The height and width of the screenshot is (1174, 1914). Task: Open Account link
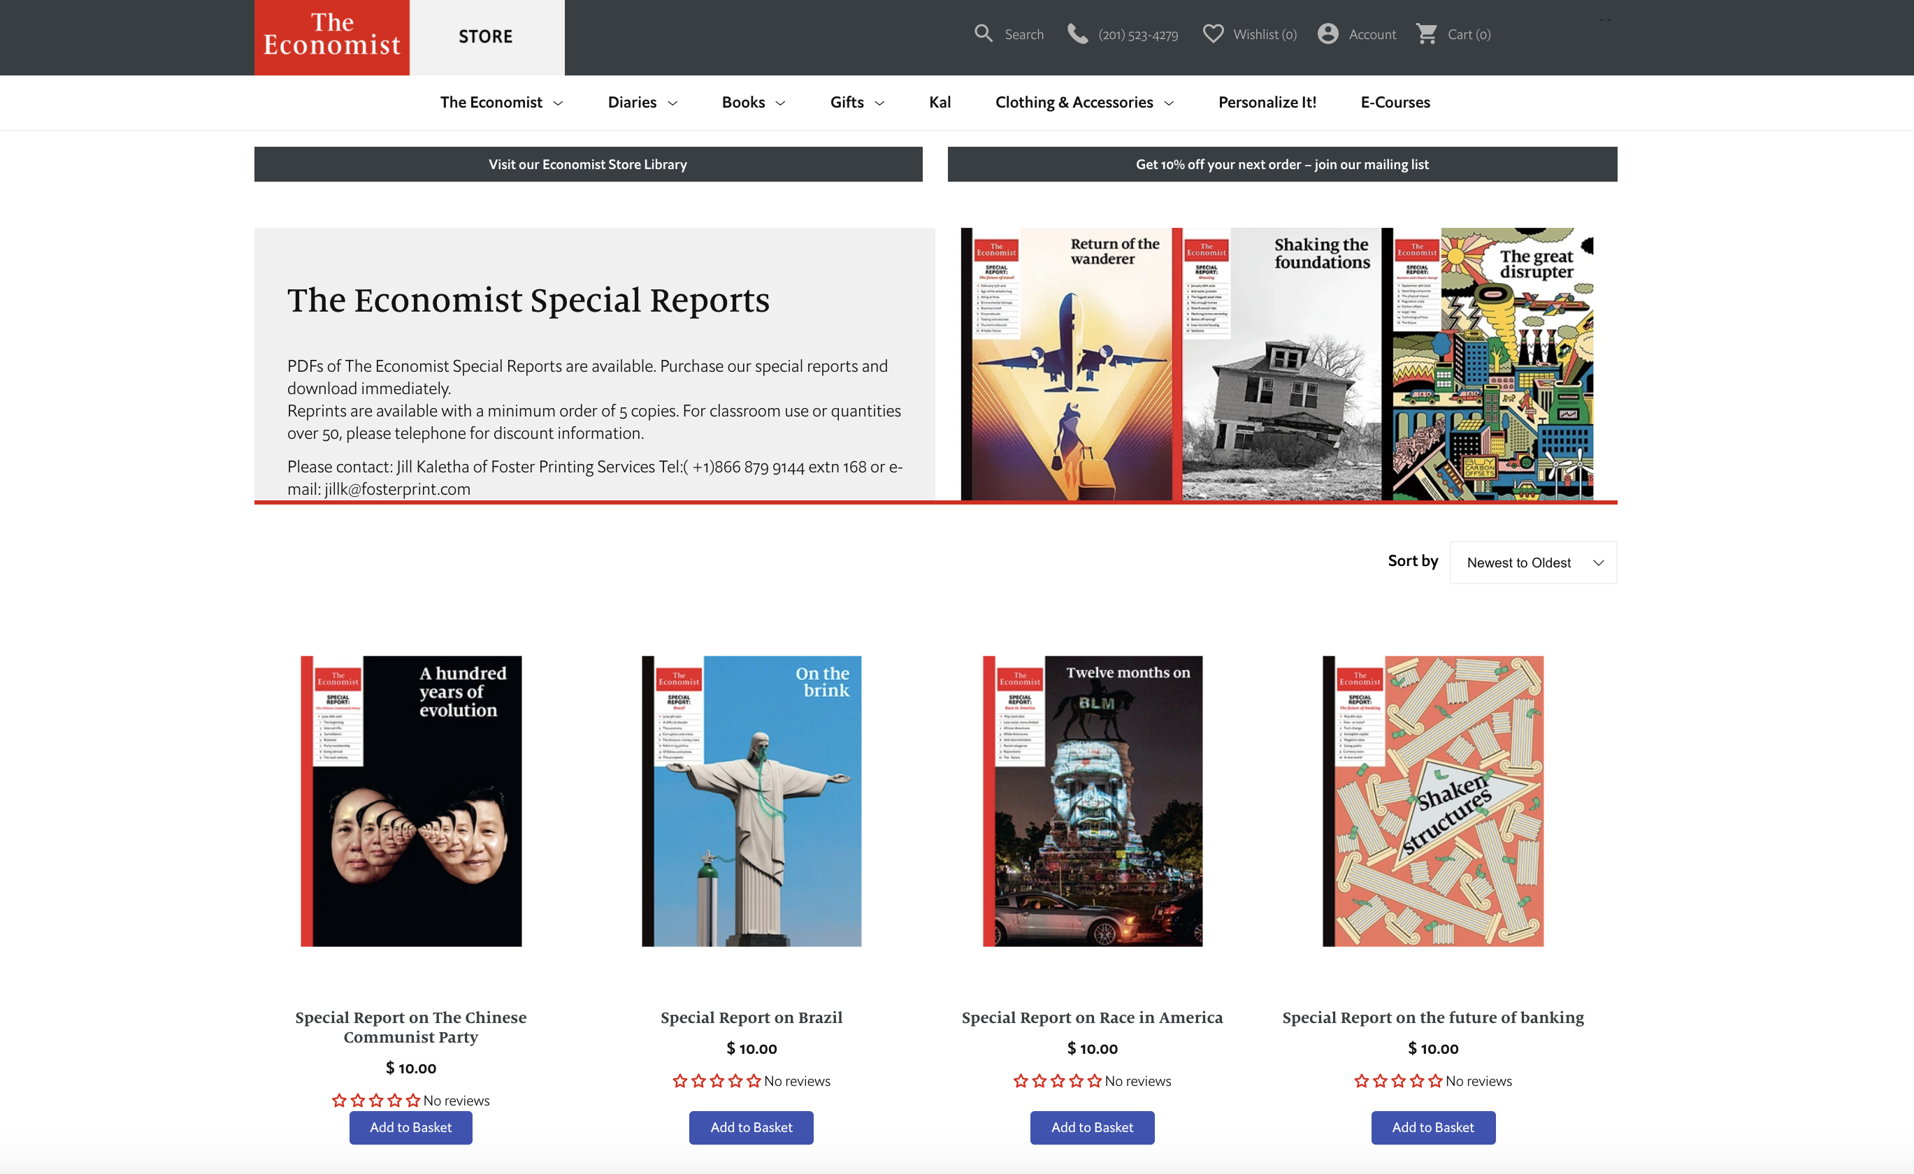(x=1372, y=34)
